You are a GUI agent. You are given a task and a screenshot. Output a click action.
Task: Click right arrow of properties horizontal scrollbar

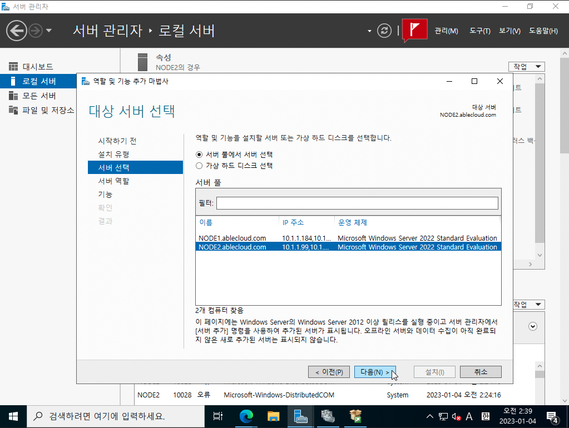coord(531,265)
